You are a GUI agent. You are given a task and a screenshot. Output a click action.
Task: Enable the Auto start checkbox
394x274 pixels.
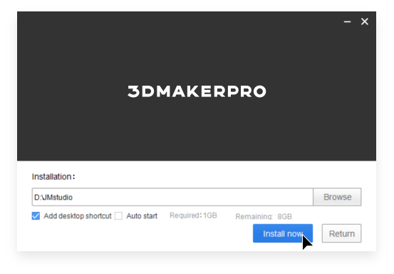118,216
